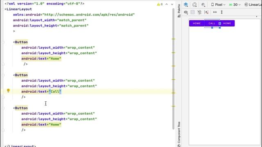
Task: Place cursor in the "Call" text value
Action: pyautogui.click(x=55, y=91)
